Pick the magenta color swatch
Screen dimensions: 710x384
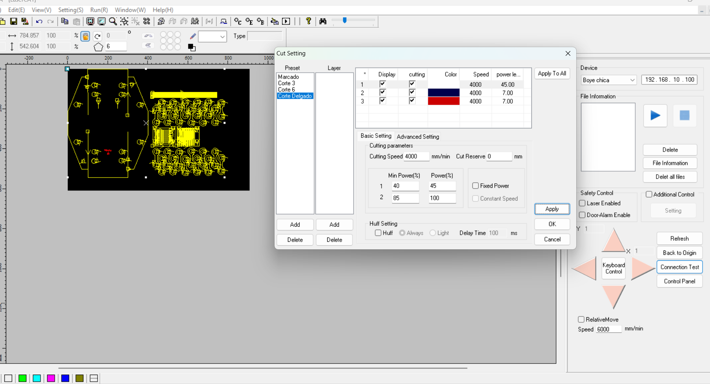click(51, 378)
